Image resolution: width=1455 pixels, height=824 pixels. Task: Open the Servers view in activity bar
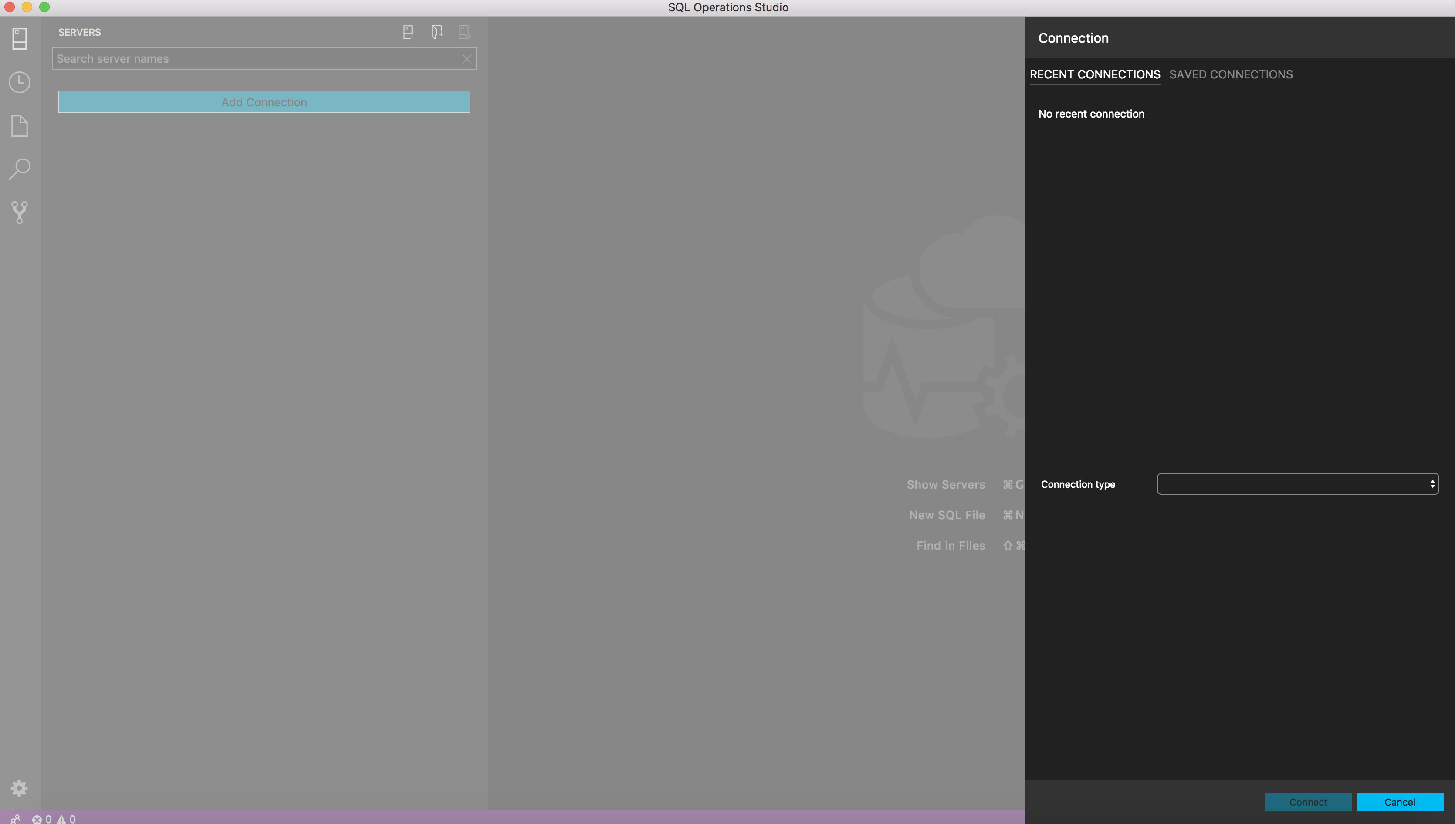point(19,38)
